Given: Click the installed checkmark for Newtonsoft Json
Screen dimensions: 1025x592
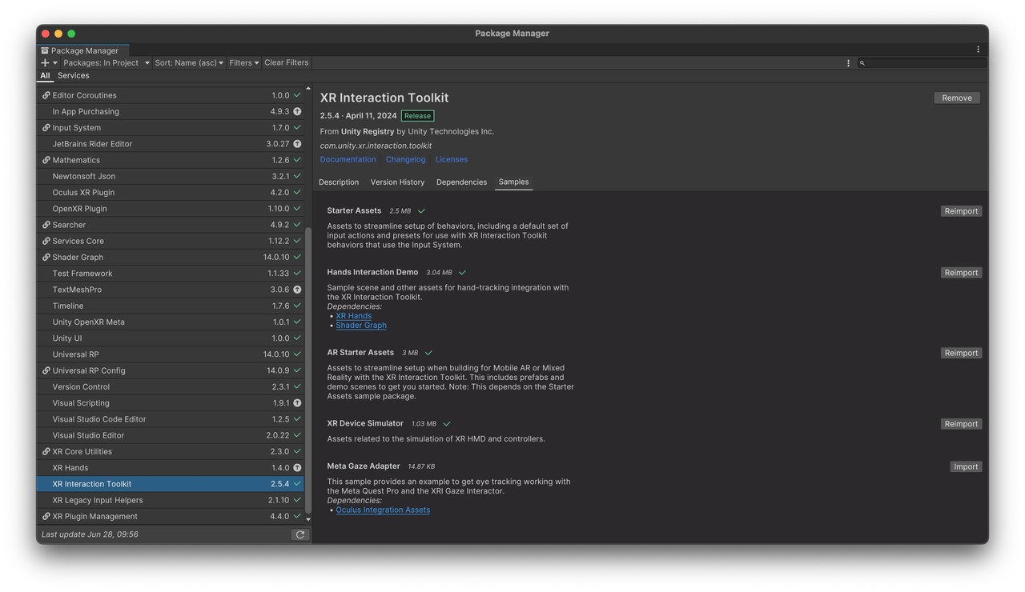Looking at the screenshot, I should (297, 176).
